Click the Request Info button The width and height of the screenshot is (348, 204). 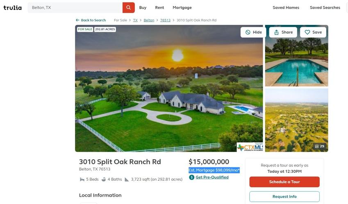(284, 197)
